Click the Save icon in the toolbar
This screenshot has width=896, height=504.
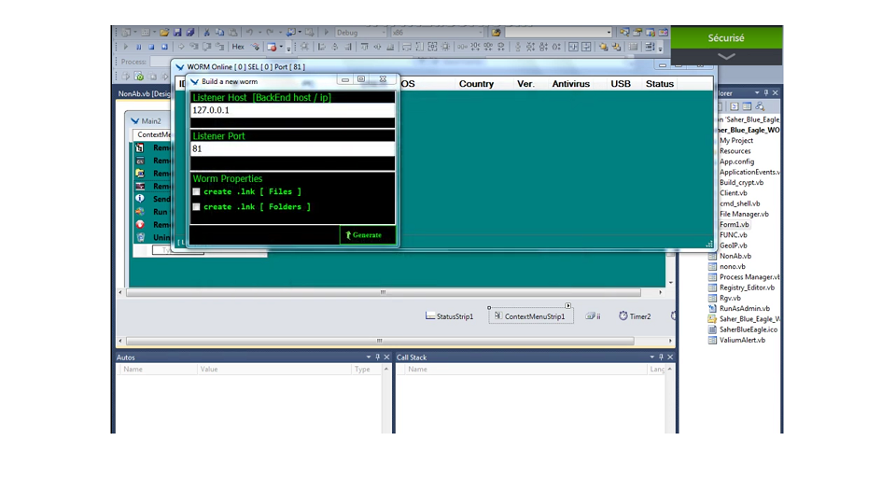177,33
